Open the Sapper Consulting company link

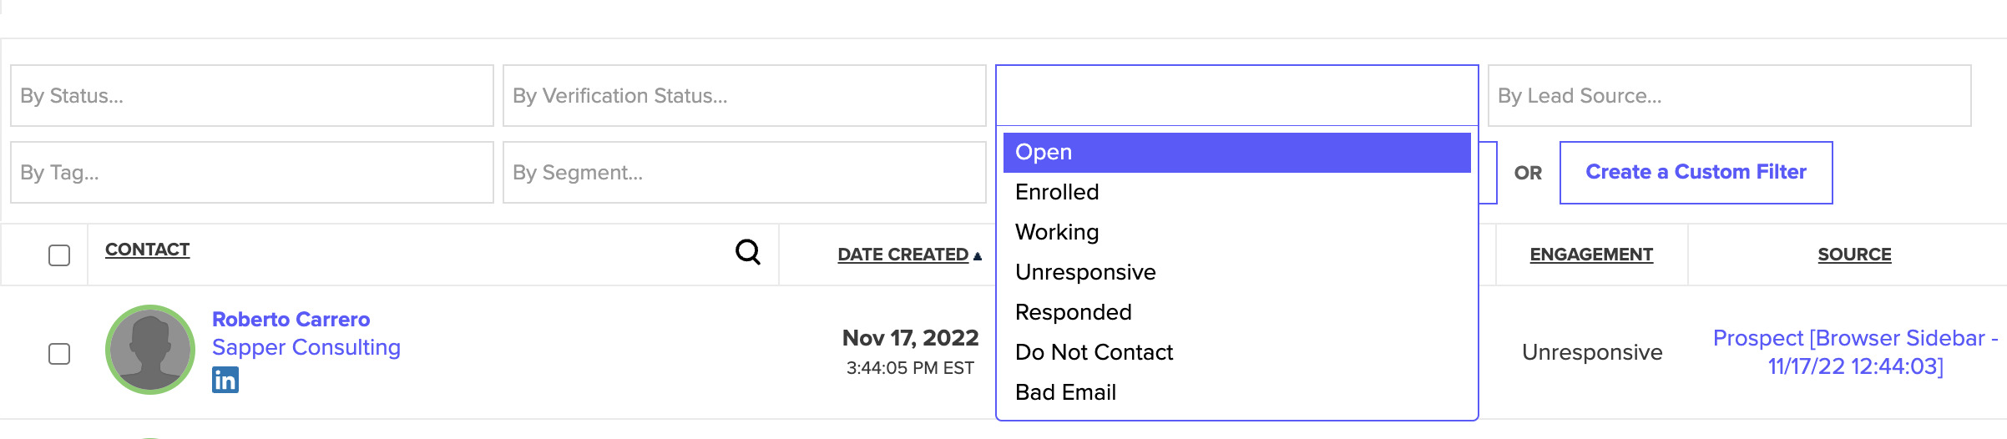(306, 347)
